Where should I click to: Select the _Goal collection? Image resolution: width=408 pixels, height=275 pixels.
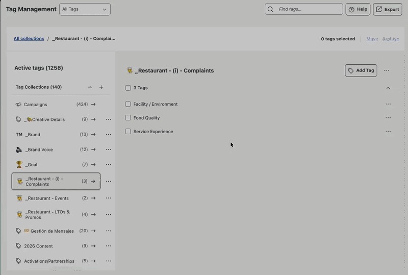click(x=31, y=165)
